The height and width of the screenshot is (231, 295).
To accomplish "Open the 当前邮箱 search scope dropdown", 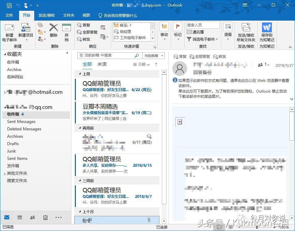I will 153,56.
